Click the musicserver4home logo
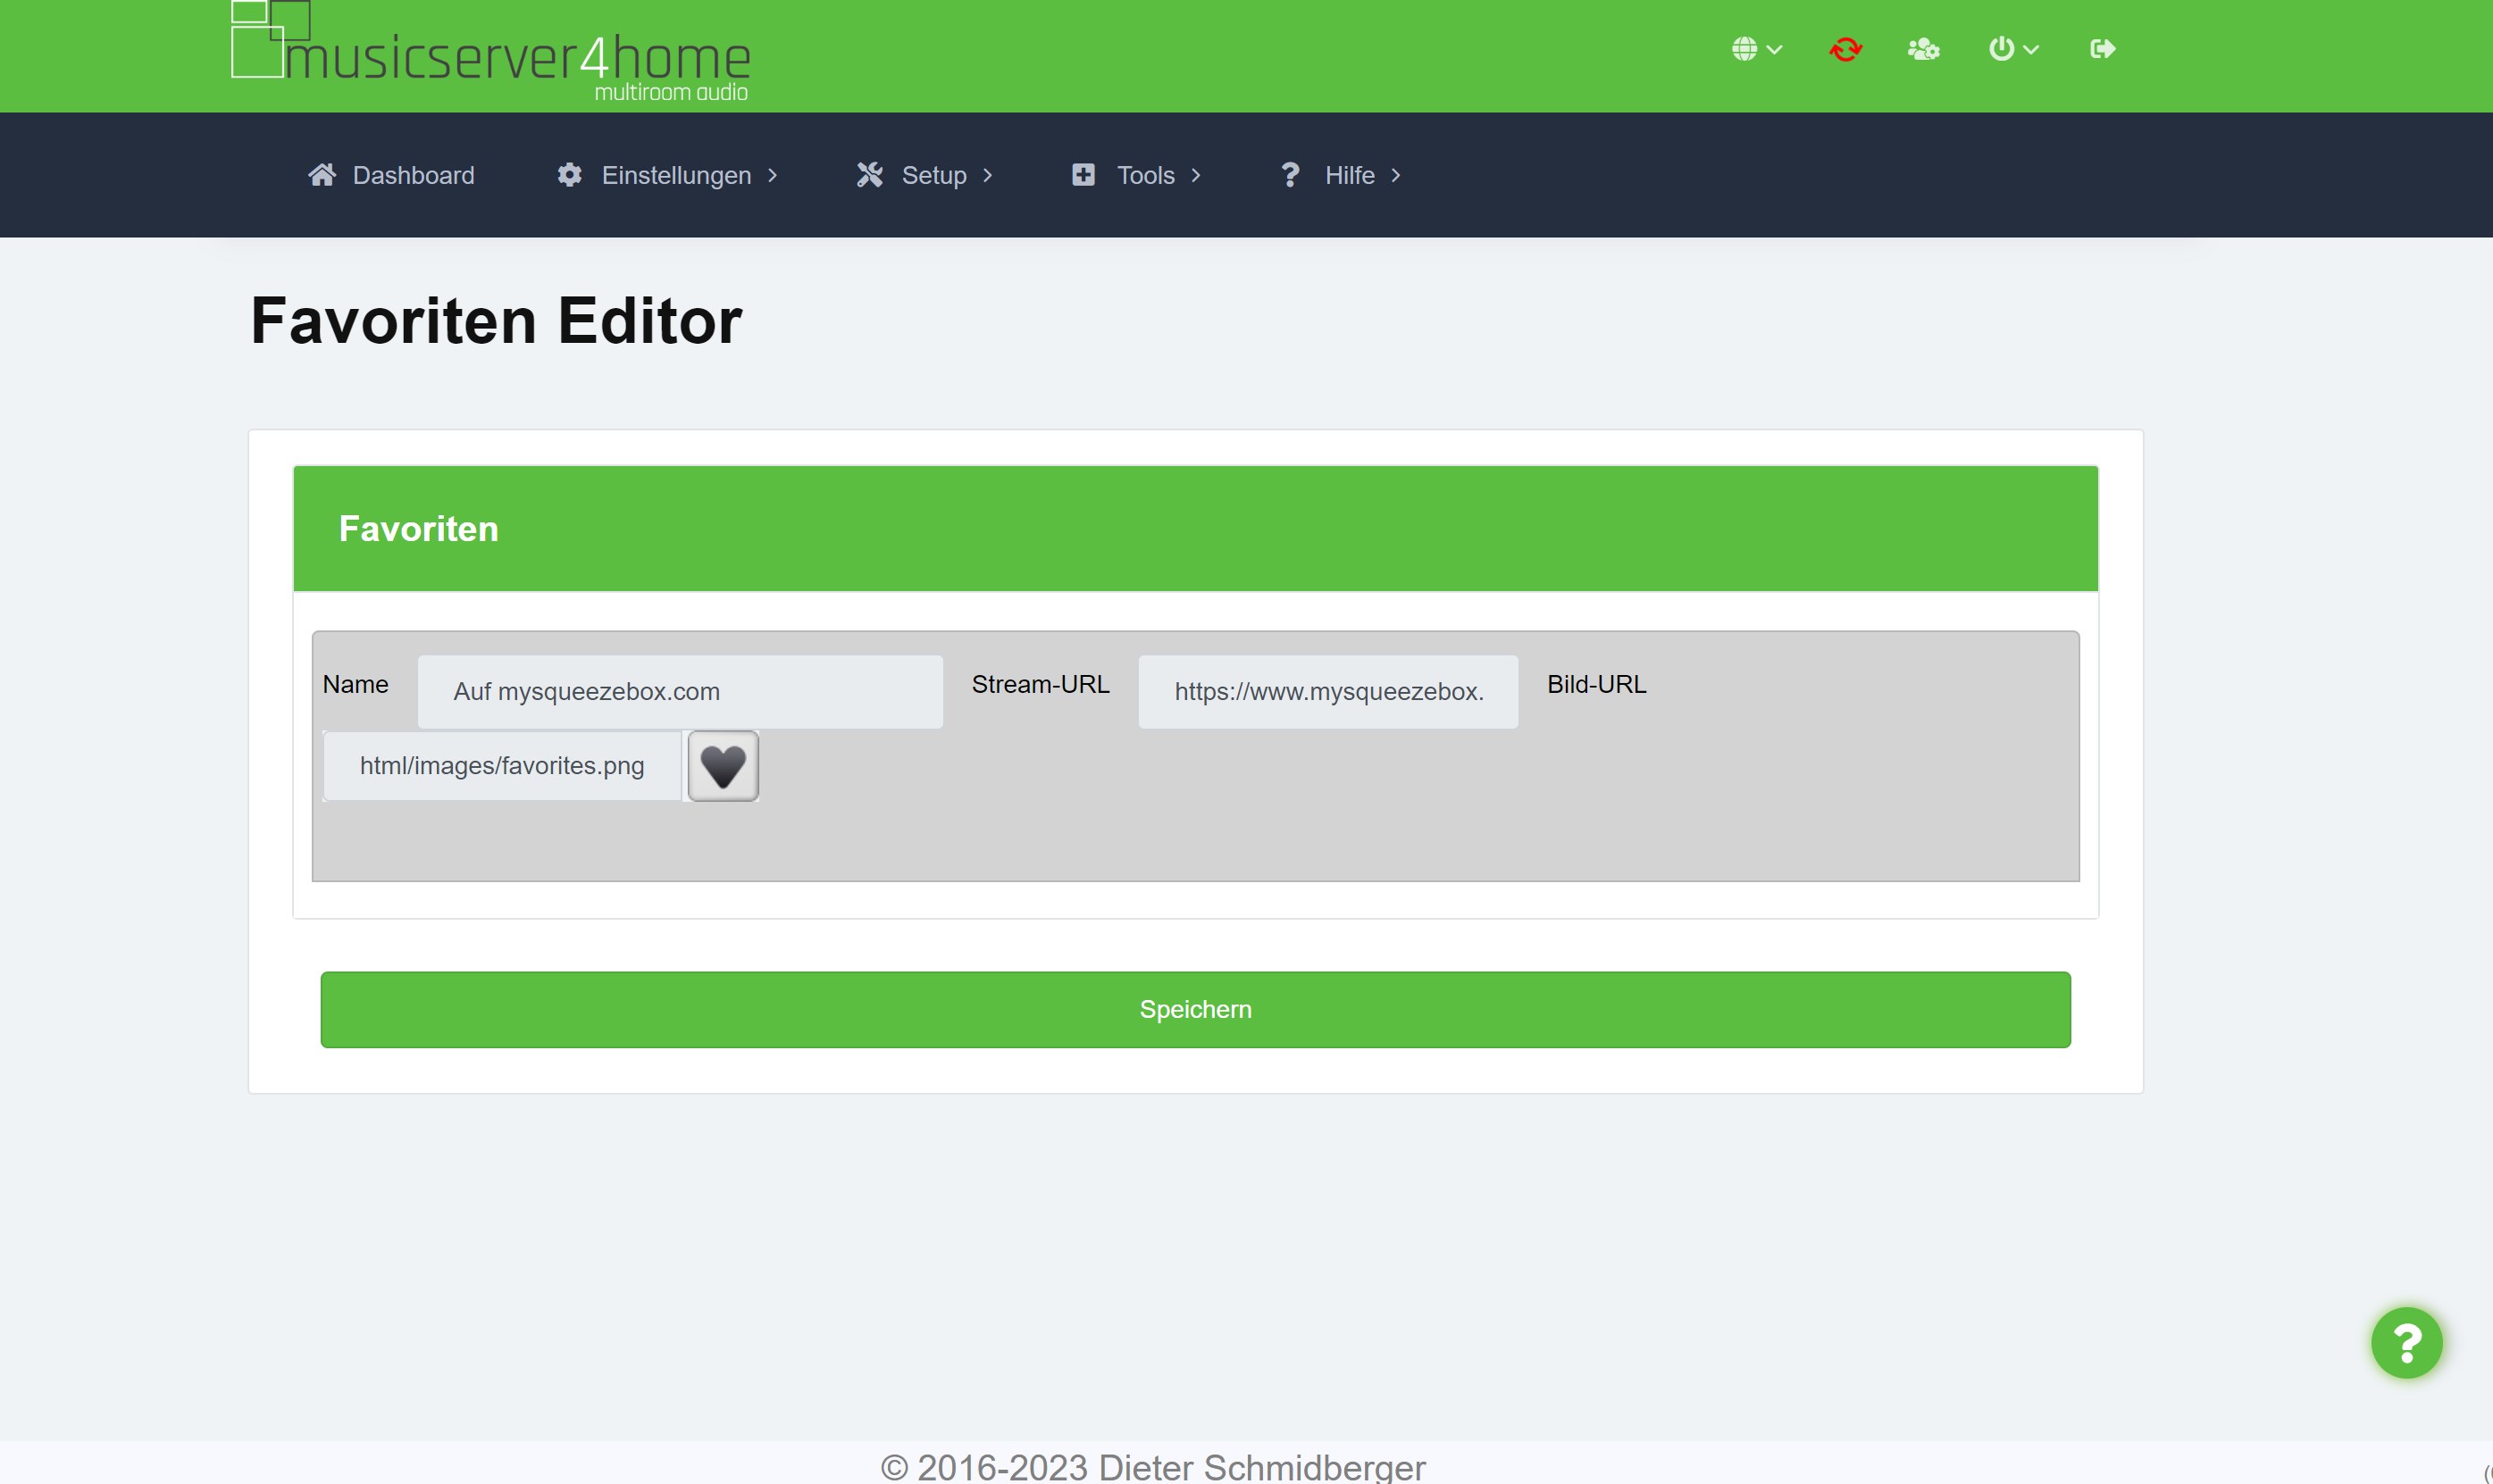 (x=490, y=52)
